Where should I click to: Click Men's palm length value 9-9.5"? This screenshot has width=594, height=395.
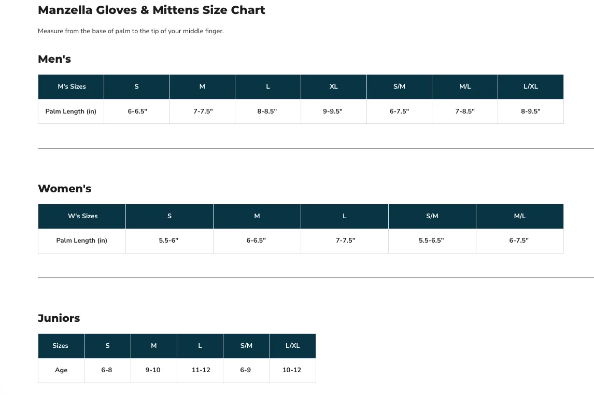pos(333,111)
